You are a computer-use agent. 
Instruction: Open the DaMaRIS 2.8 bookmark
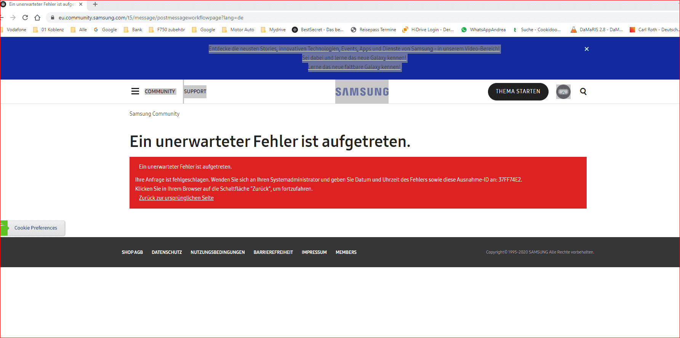(x=597, y=30)
